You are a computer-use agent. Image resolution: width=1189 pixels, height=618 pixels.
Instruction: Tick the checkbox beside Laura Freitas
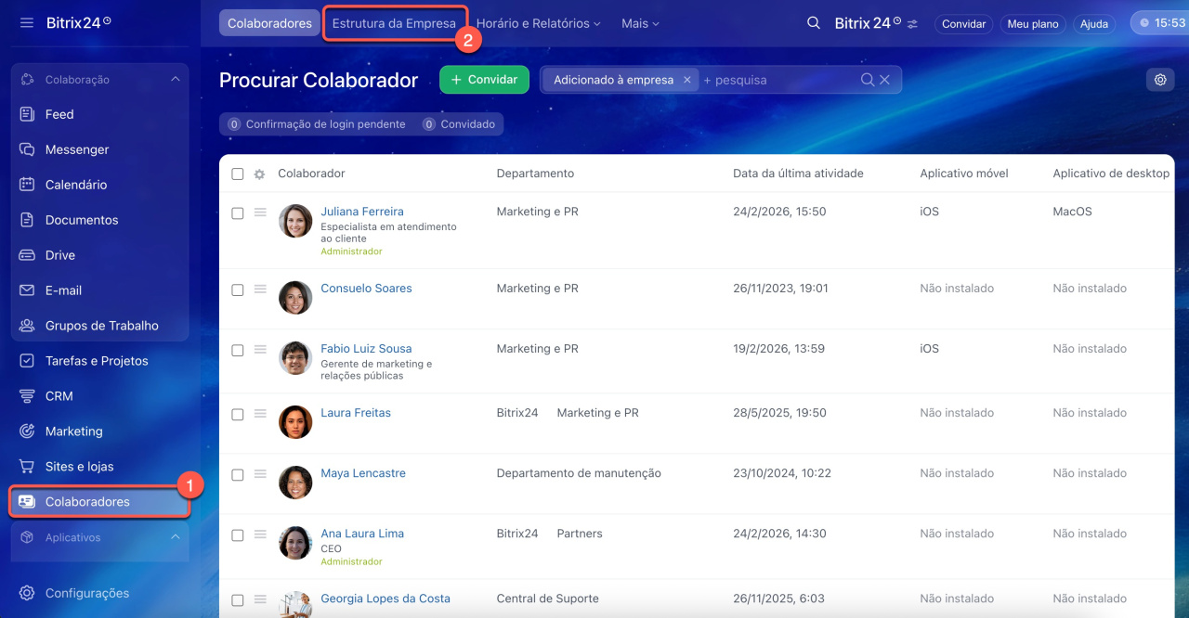[238, 415]
